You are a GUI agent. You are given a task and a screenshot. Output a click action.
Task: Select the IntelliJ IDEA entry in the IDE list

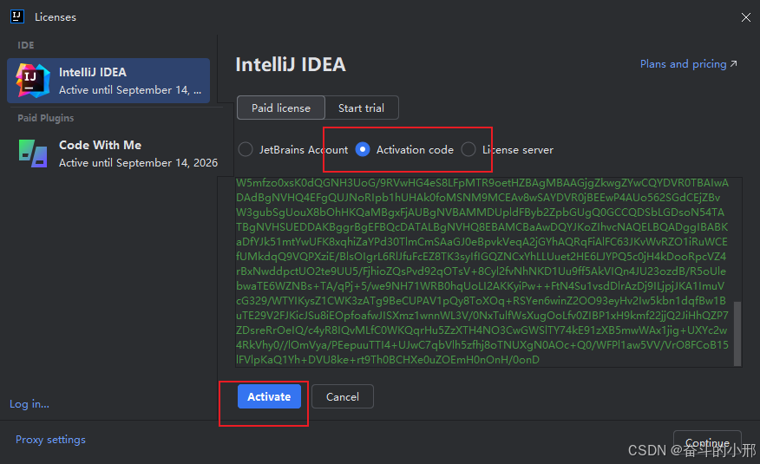point(108,81)
